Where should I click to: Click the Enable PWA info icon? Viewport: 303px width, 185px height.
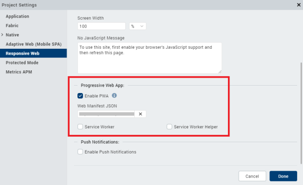coord(114,95)
